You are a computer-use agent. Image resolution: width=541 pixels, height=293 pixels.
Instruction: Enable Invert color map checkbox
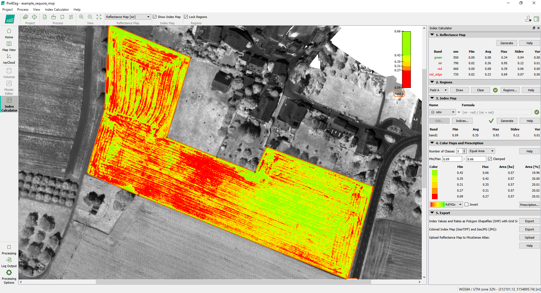pyautogui.click(x=467, y=205)
